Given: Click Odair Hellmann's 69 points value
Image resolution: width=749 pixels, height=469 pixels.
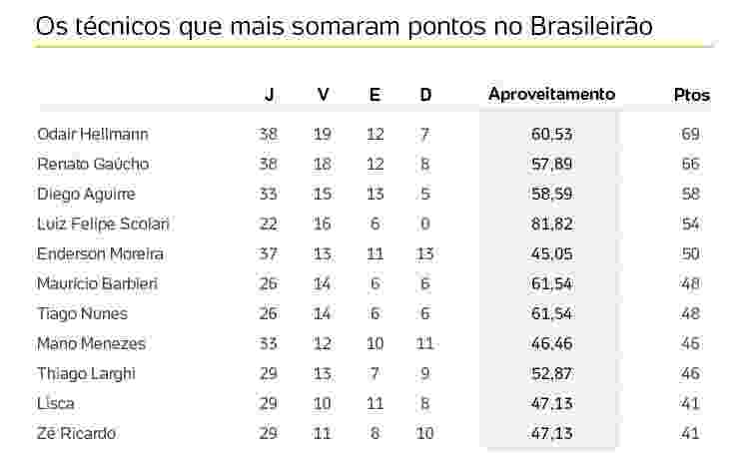Looking at the screenshot, I should 690,134.
